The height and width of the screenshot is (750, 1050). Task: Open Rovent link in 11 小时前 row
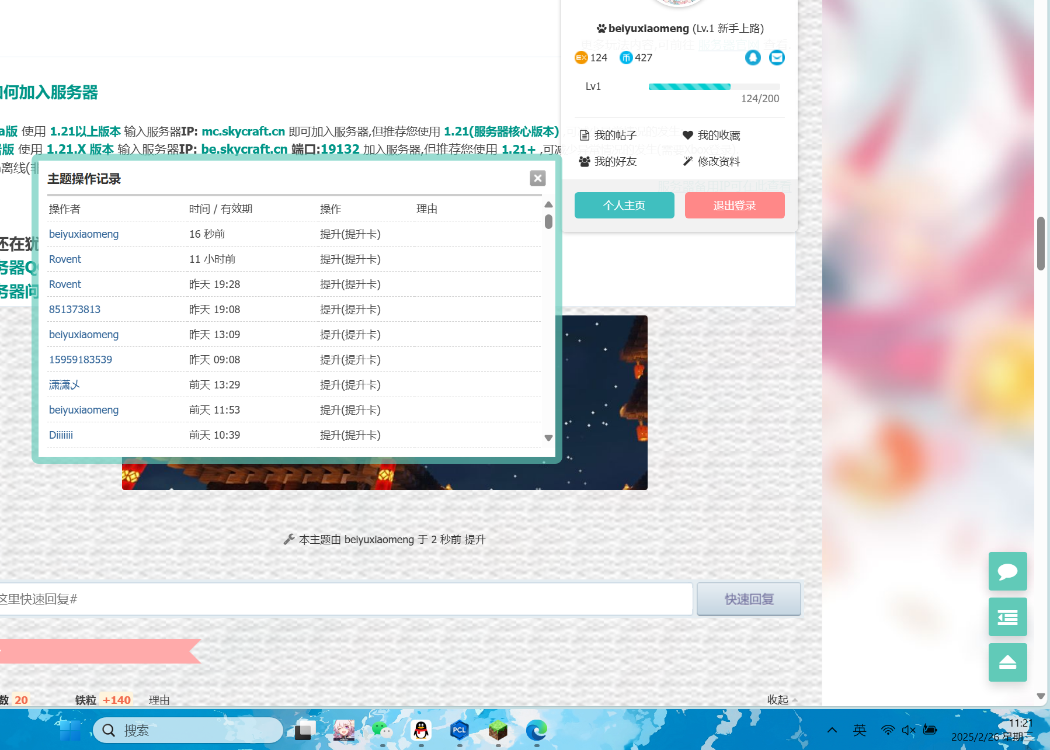click(x=65, y=259)
